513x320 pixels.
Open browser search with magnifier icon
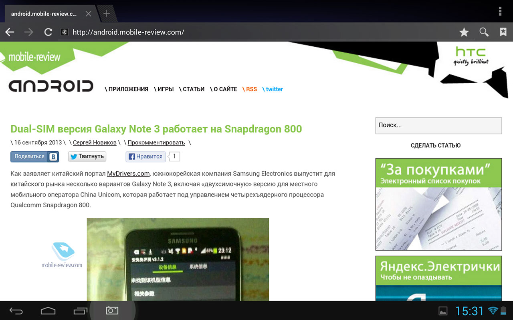pyautogui.click(x=484, y=32)
